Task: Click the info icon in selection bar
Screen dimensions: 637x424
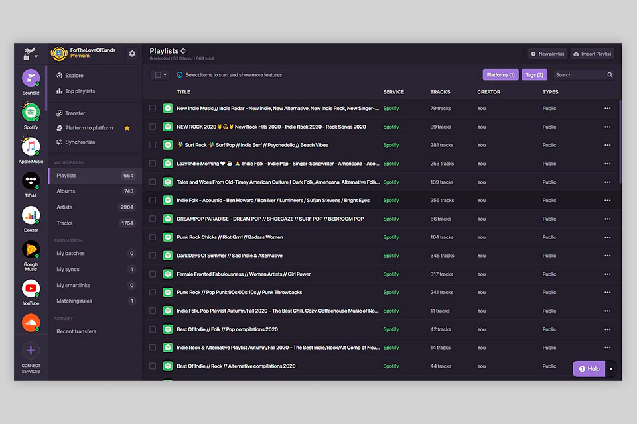Action: (180, 75)
